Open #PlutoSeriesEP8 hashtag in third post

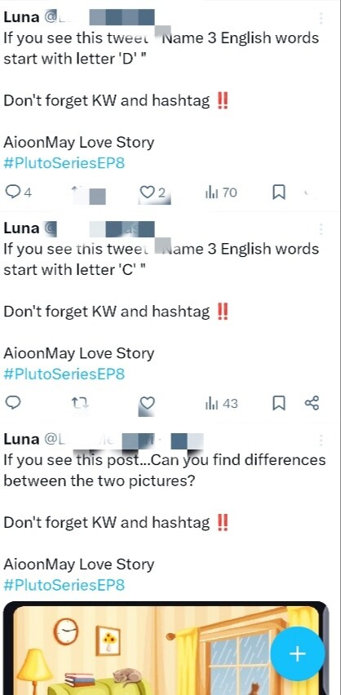tap(64, 585)
